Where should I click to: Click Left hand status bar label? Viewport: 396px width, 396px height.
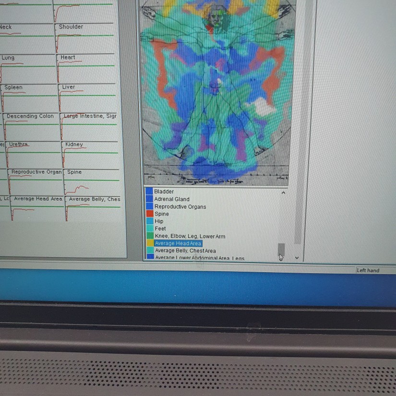click(x=368, y=270)
